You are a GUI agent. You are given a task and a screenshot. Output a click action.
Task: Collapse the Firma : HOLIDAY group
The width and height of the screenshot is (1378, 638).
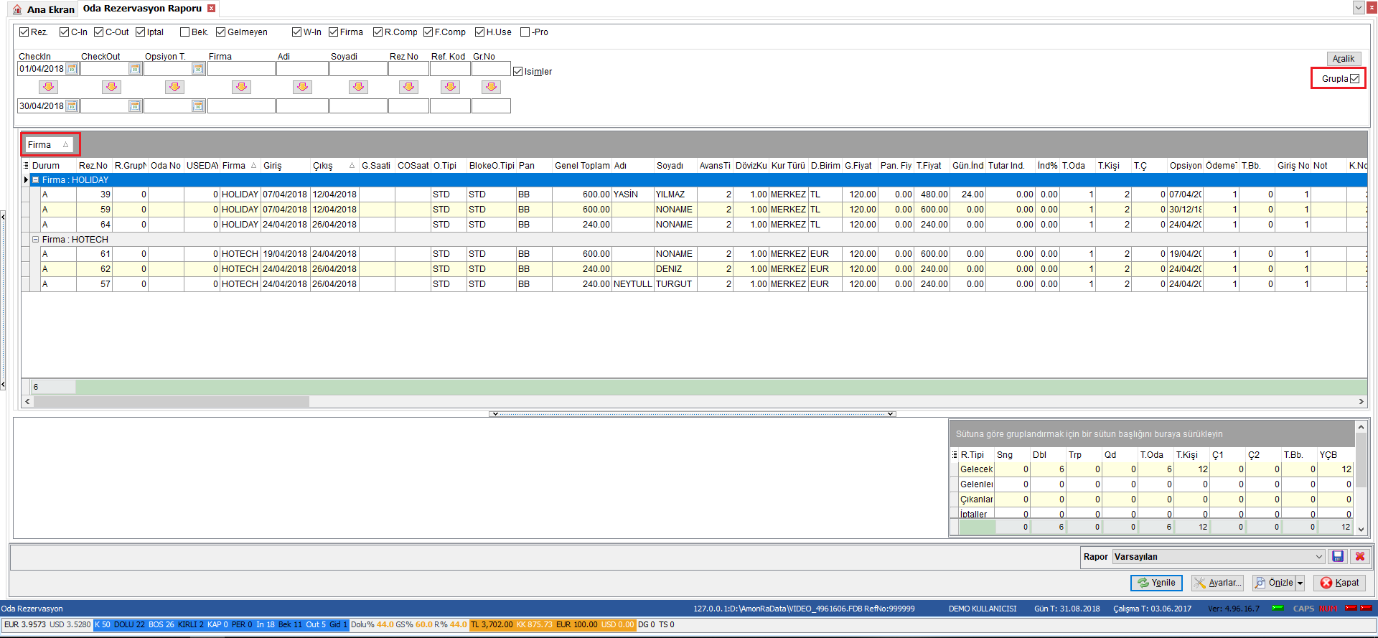(x=35, y=180)
